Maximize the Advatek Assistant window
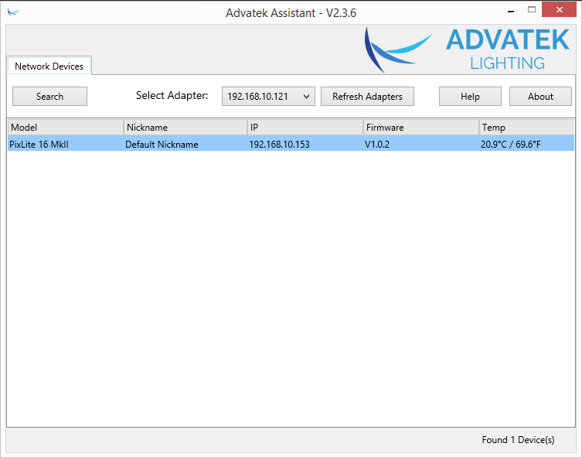582x457 pixels. pyautogui.click(x=532, y=10)
